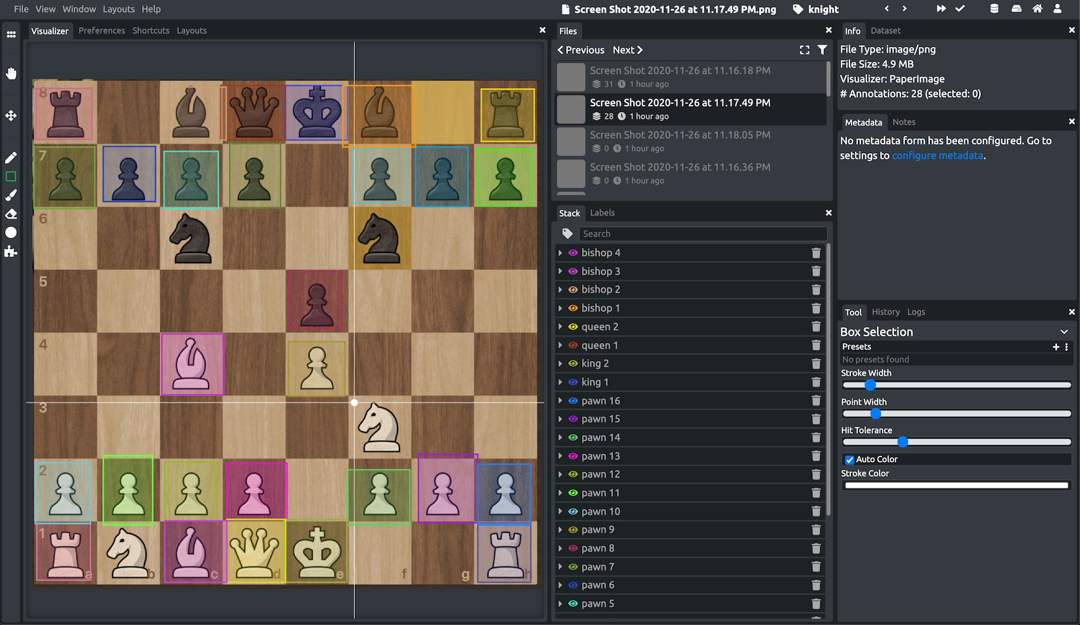Image resolution: width=1080 pixels, height=625 pixels.
Task: Select the Pencil annotation tool
Action: point(11,157)
